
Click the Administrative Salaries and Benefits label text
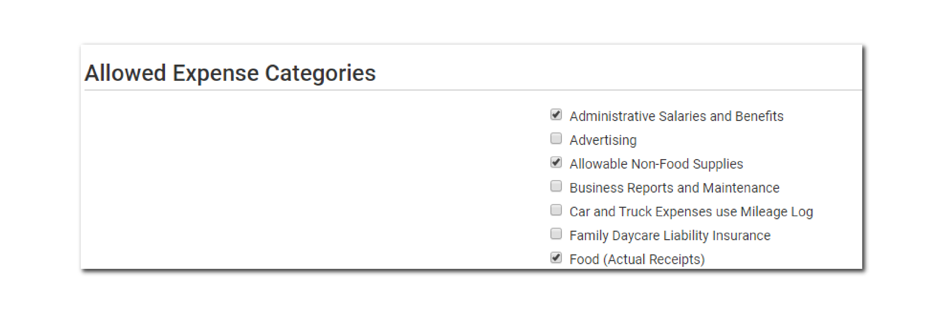[676, 116]
